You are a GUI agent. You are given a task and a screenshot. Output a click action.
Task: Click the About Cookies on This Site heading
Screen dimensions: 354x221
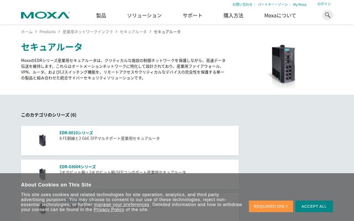point(56,185)
